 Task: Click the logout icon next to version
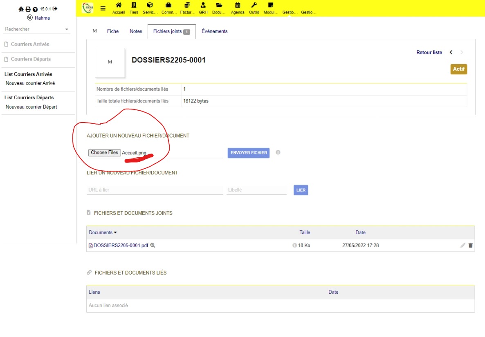[55, 9]
